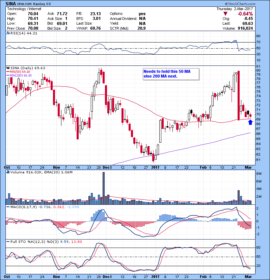The width and height of the screenshot is (270, 280).
Task: Select the VWAP value 69.76
Action: pos(96,28)
